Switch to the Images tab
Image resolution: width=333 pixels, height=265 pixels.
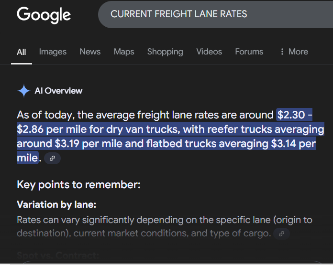53,52
